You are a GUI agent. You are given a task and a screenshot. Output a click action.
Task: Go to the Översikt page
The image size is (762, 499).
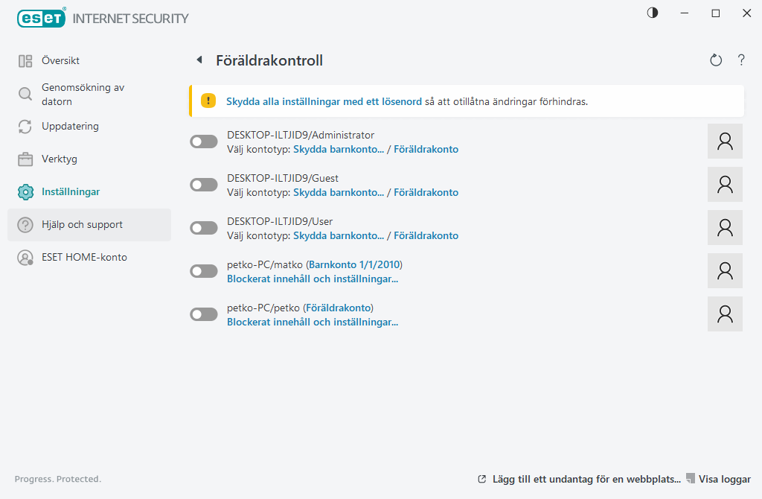click(x=62, y=60)
